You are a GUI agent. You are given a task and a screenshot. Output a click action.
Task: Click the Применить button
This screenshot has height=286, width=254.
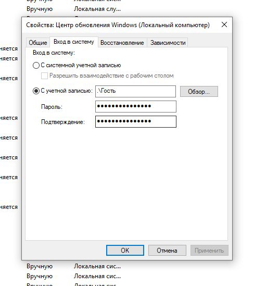[209, 251]
